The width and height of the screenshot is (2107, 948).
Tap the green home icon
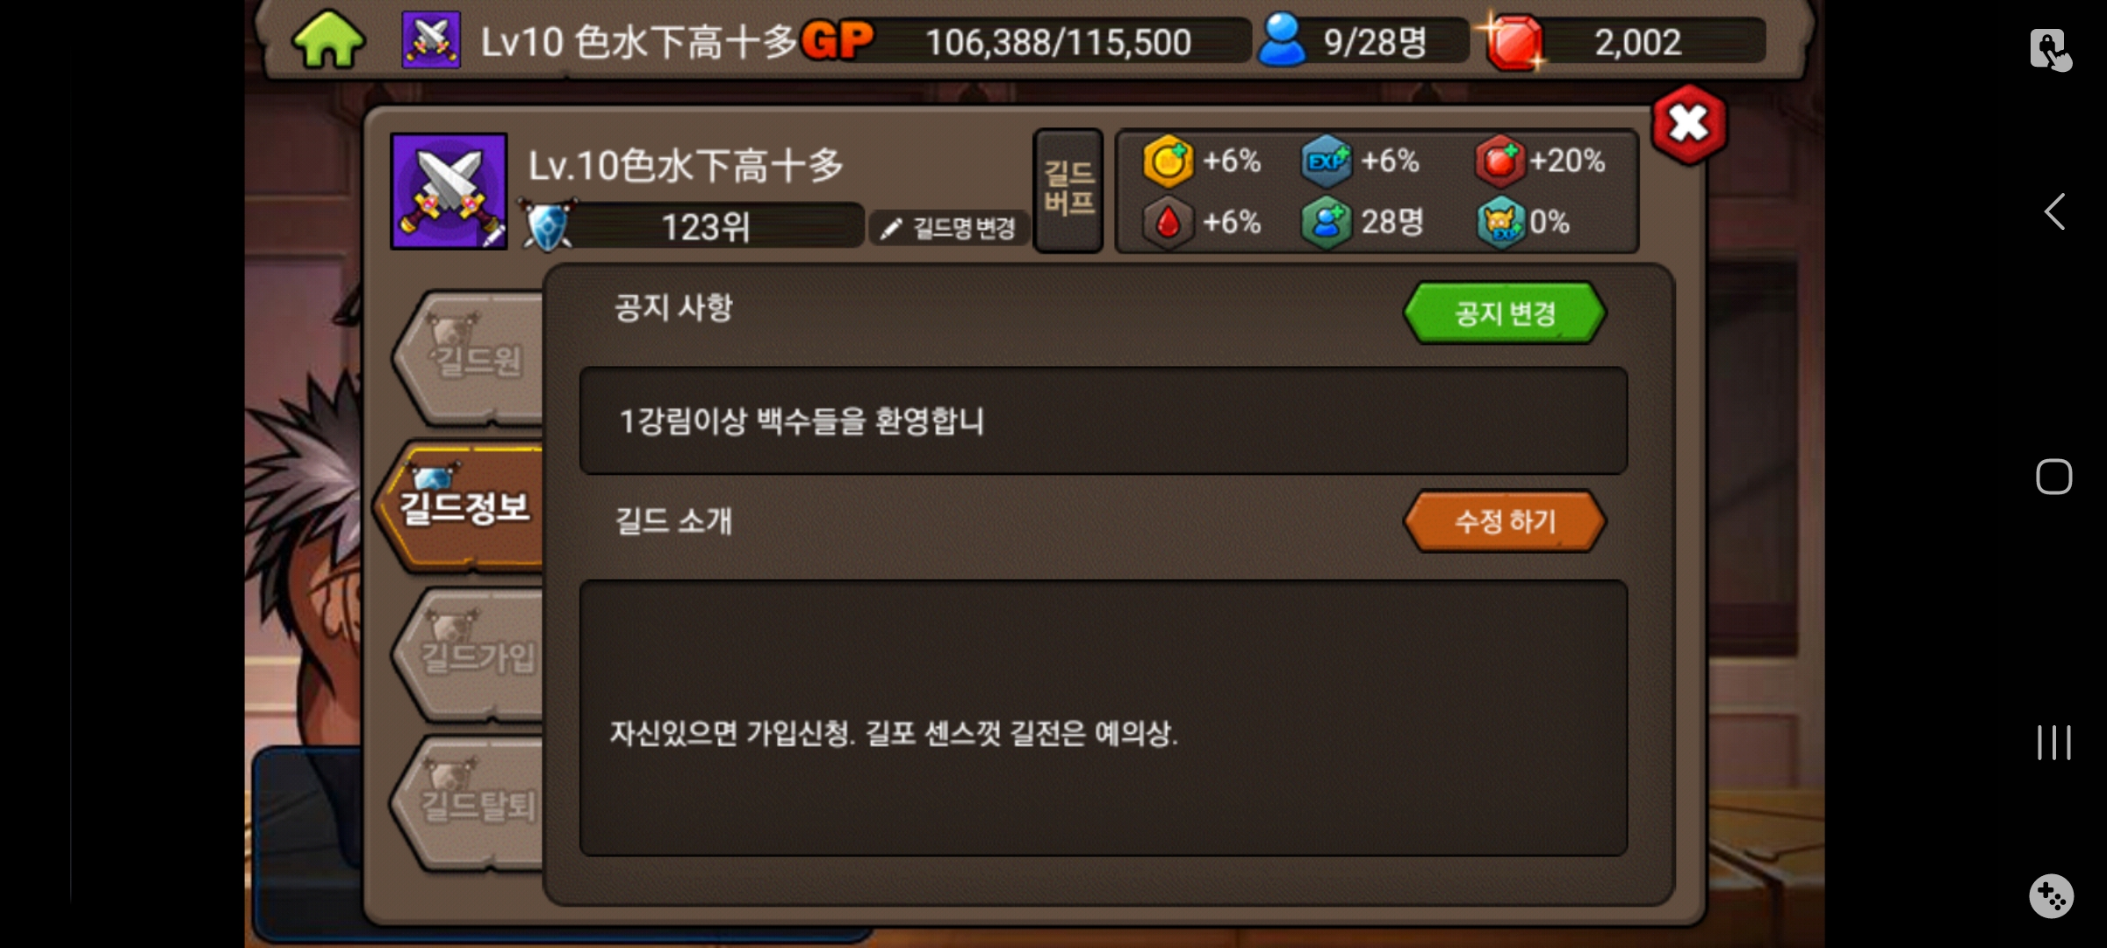(328, 40)
